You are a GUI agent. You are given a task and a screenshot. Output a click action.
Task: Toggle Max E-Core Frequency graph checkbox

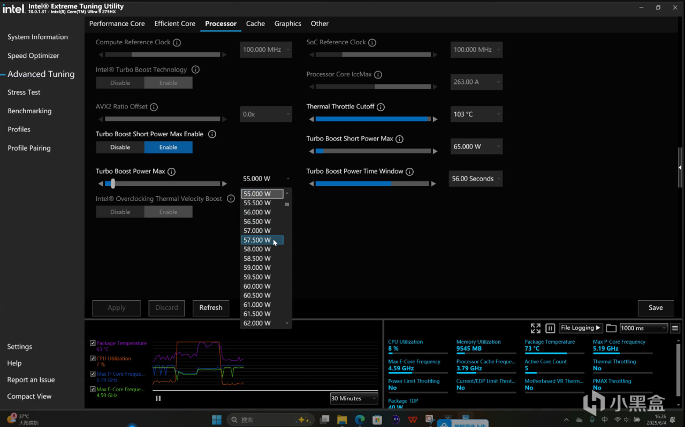(93, 390)
